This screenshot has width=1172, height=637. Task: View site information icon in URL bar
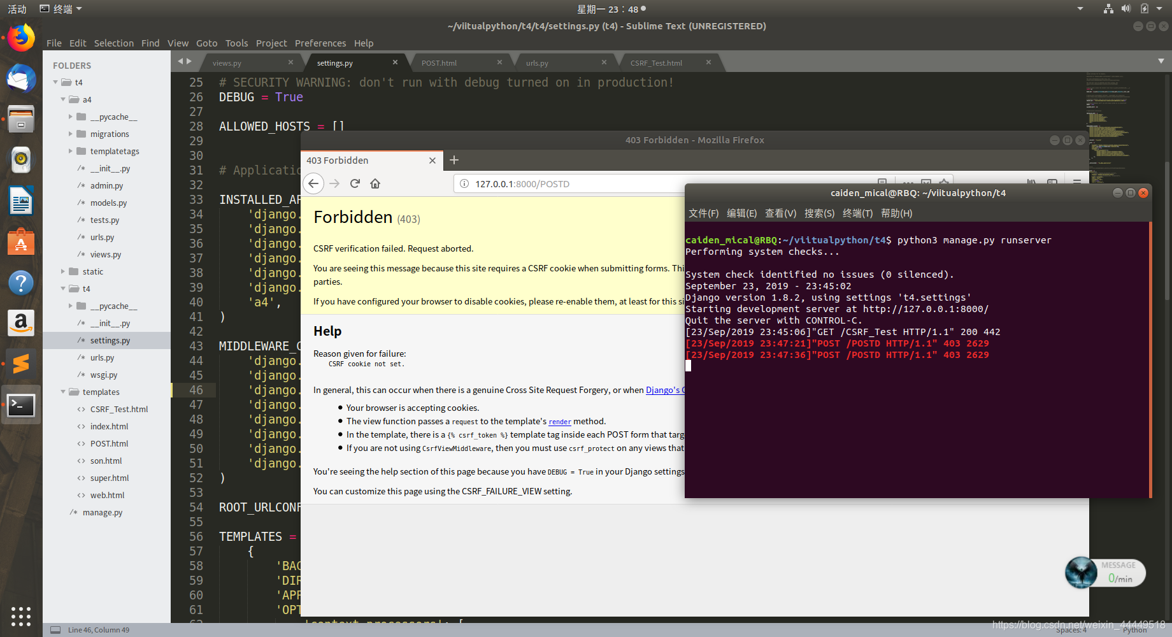click(464, 183)
